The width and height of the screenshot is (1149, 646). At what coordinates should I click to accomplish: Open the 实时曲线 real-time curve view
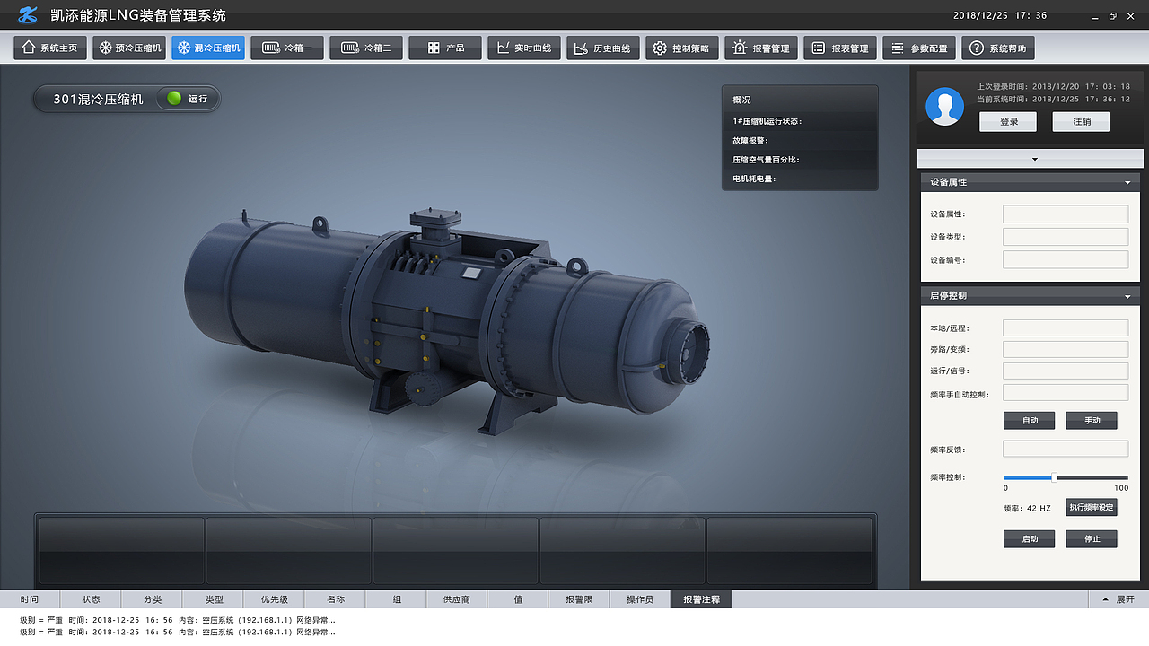pos(524,48)
